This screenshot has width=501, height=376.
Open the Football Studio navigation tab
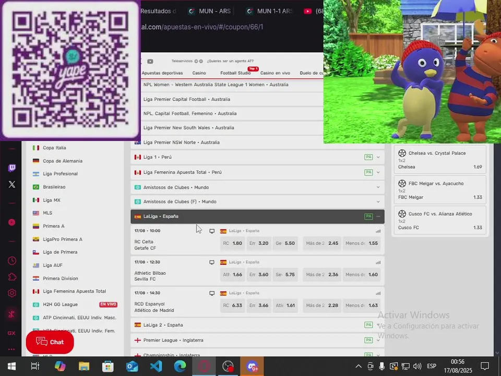[x=235, y=73]
